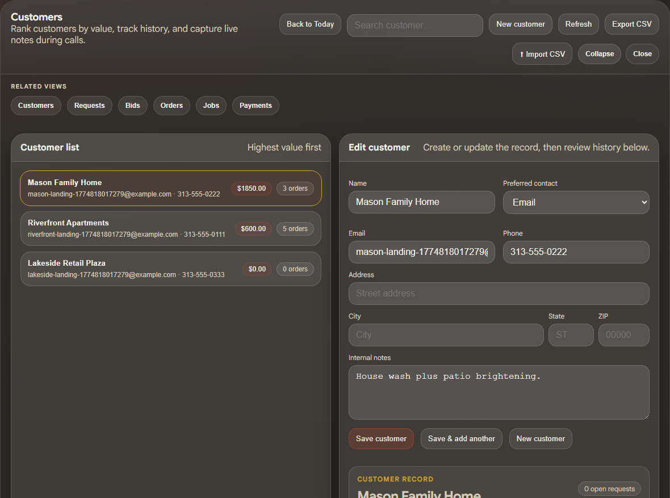This screenshot has width=670, height=498.
Task: View the 0 open requests badge
Action: pyautogui.click(x=609, y=488)
